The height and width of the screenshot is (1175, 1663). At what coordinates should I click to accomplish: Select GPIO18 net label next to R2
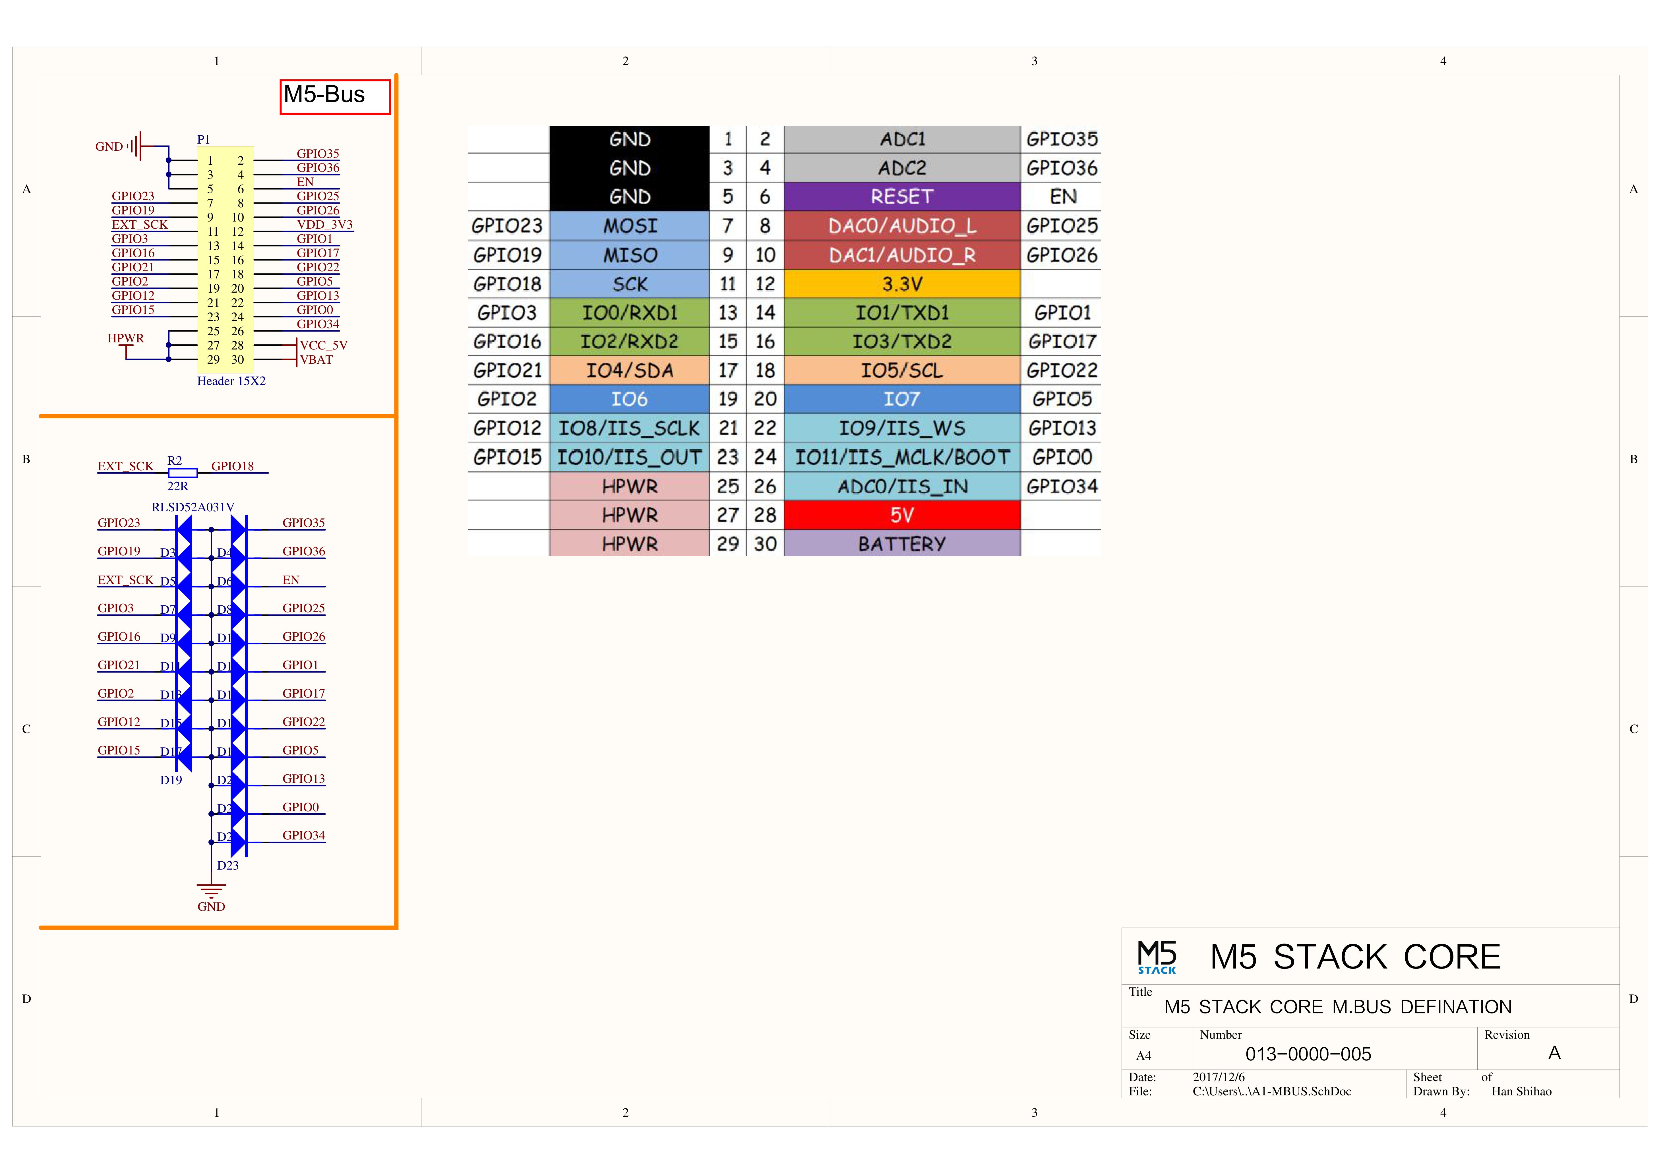click(233, 467)
